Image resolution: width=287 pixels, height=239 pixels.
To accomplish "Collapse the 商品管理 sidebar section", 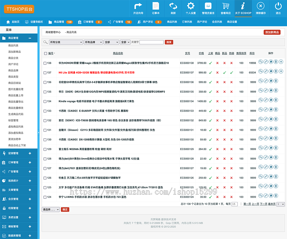I will pyautogui.click(x=30, y=38).
